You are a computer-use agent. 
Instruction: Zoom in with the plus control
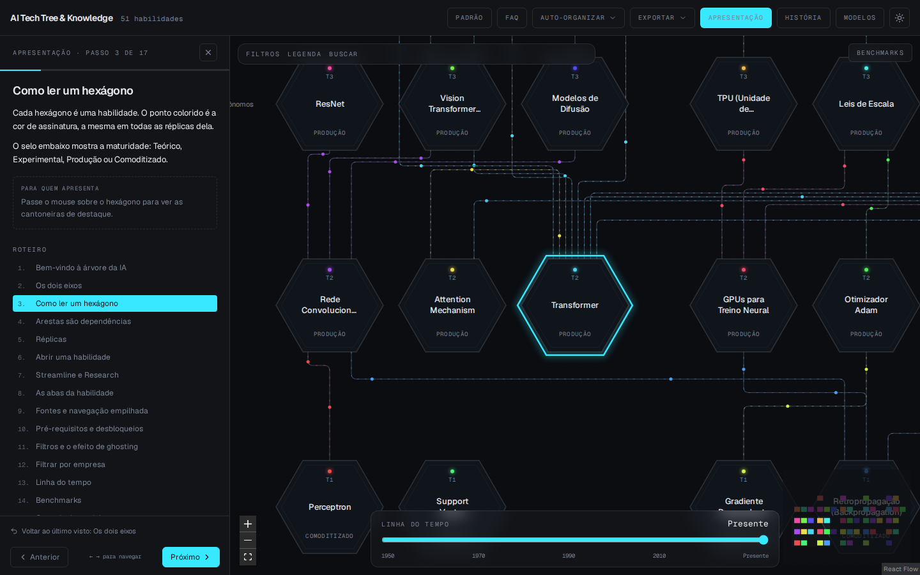tap(248, 524)
